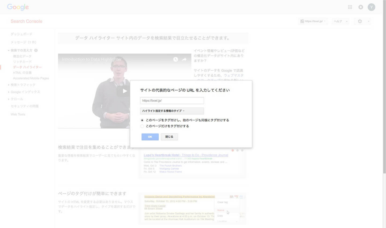Click the Lupo's Heartbreak Hotel result link

(x=186, y=155)
